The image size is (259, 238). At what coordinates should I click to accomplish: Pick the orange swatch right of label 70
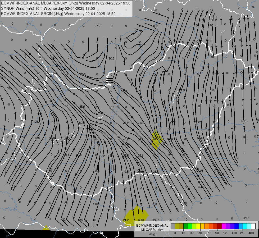click(211, 226)
